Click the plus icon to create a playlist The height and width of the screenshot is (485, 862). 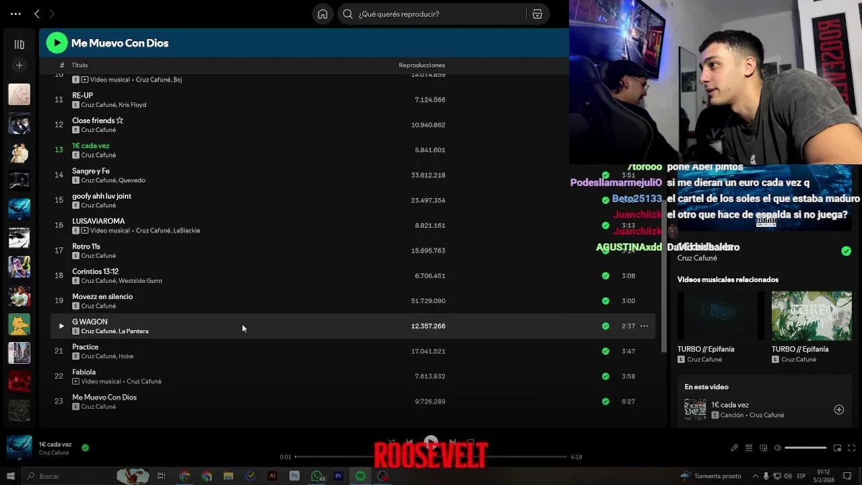(x=19, y=65)
